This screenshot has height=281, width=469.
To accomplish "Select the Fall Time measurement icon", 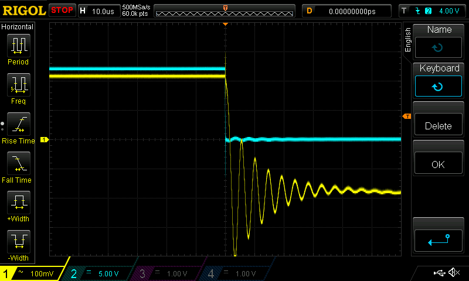I will tap(19, 163).
